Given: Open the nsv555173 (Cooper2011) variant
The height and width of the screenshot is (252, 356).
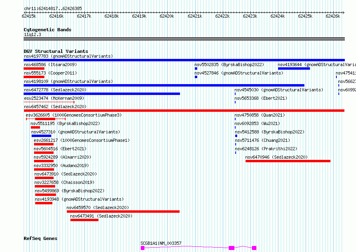Looking at the screenshot, I should (x=50, y=73).
